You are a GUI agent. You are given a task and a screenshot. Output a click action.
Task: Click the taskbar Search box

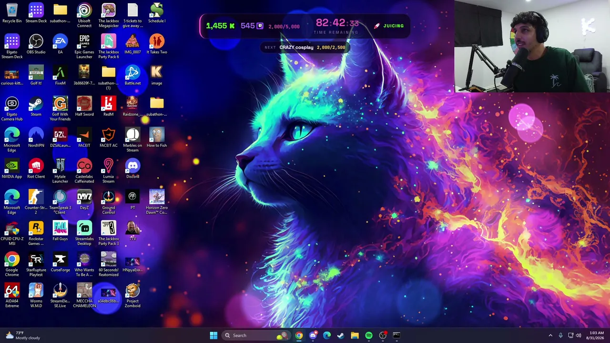(256, 335)
